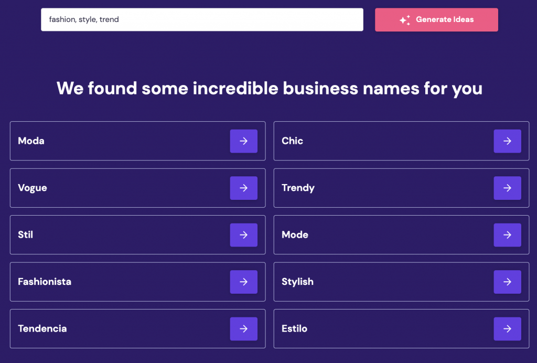Select the arrow icon for Fashionista
This screenshot has width=537, height=363.
coord(243,282)
